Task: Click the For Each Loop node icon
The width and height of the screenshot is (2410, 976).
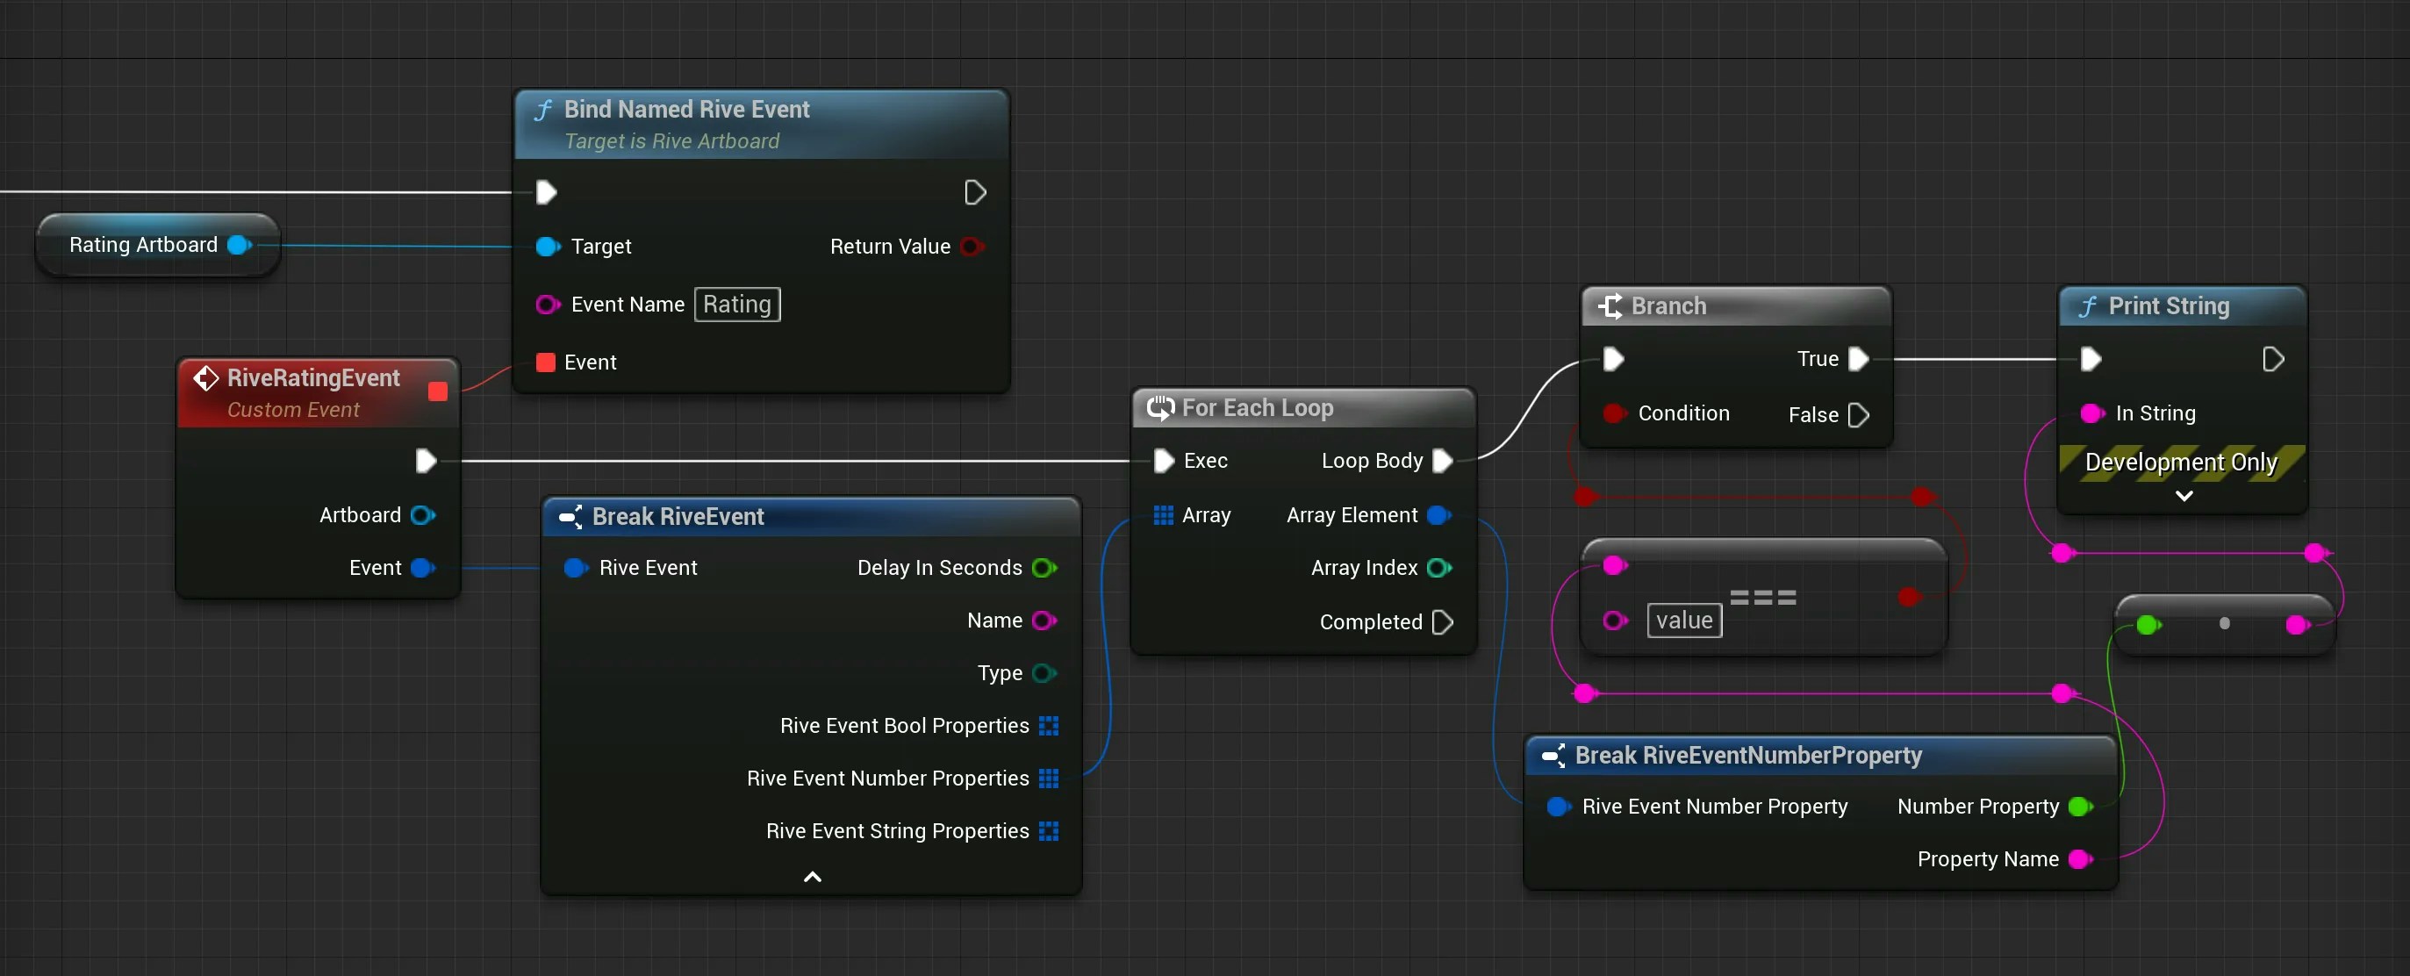Action: coord(1160,408)
